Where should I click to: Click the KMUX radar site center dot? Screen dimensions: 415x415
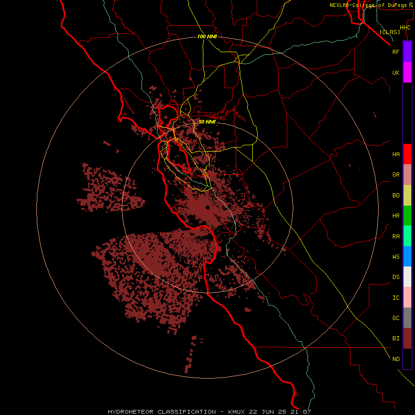[207, 207]
